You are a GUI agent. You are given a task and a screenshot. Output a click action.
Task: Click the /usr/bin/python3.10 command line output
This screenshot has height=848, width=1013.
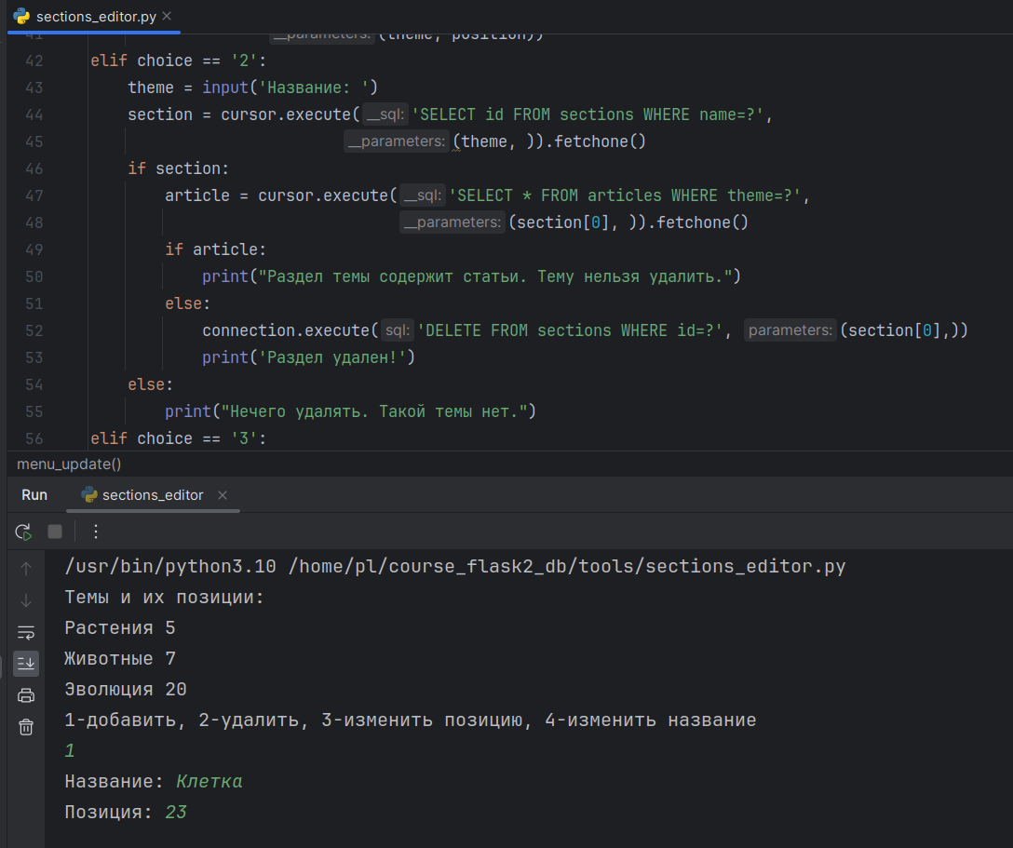pyautogui.click(x=454, y=566)
